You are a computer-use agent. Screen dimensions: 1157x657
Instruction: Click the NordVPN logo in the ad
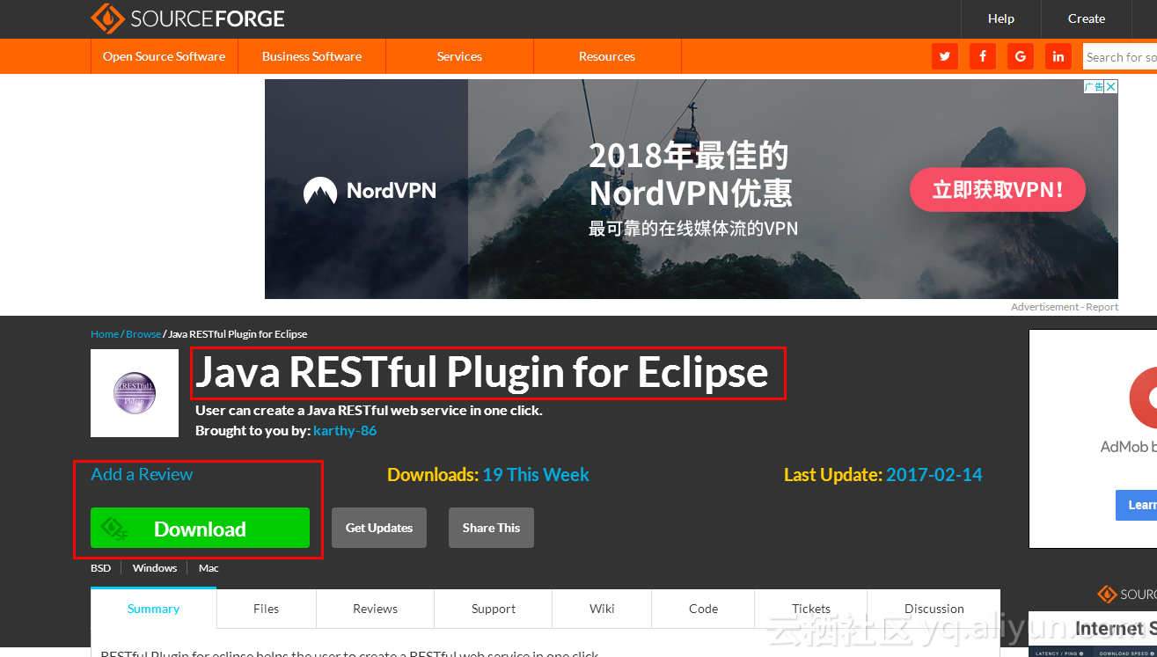(370, 190)
